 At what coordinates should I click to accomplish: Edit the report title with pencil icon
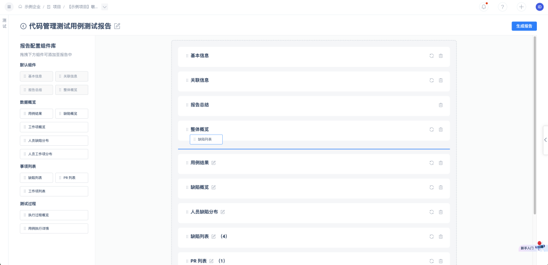click(x=117, y=26)
